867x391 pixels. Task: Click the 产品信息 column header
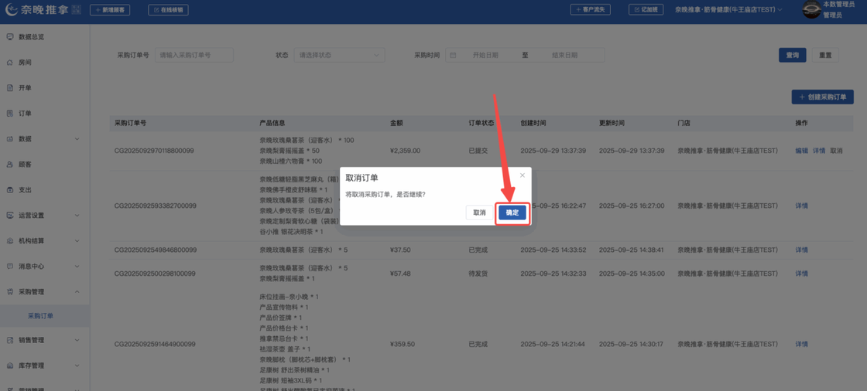click(x=272, y=123)
